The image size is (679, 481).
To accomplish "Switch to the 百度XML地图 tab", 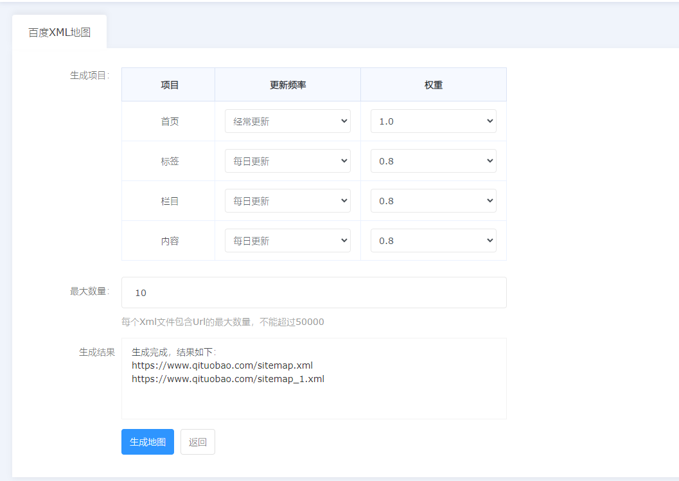I will 59,32.
